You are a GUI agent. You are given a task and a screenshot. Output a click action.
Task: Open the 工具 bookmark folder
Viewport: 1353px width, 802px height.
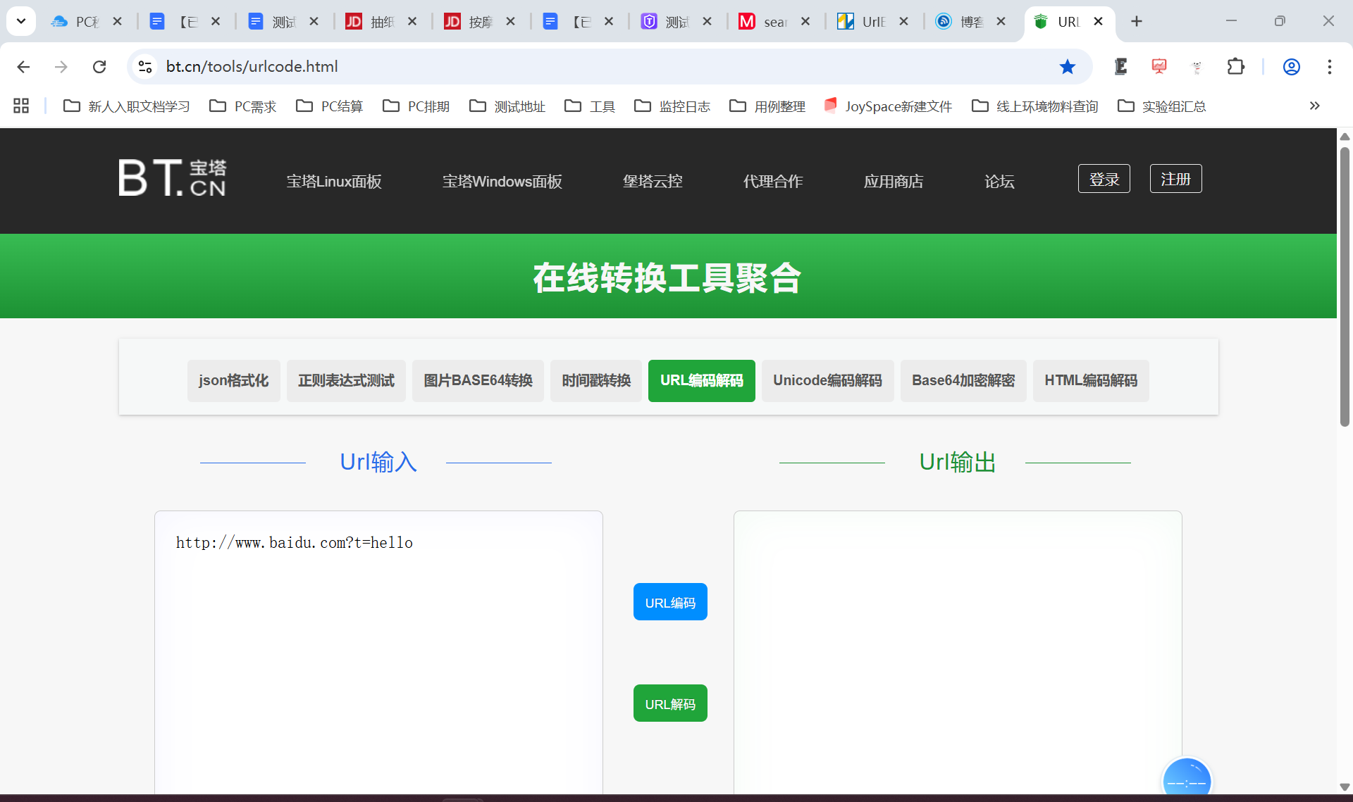pos(590,106)
